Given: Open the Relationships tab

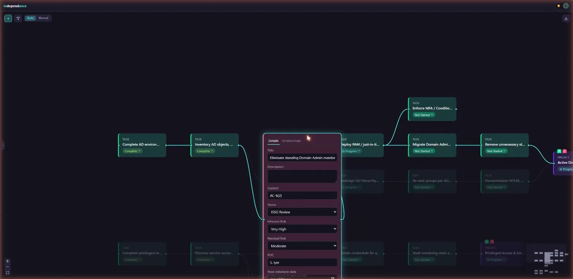Looking at the screenshot, I should pyautogui.click(x=291, y=141).
